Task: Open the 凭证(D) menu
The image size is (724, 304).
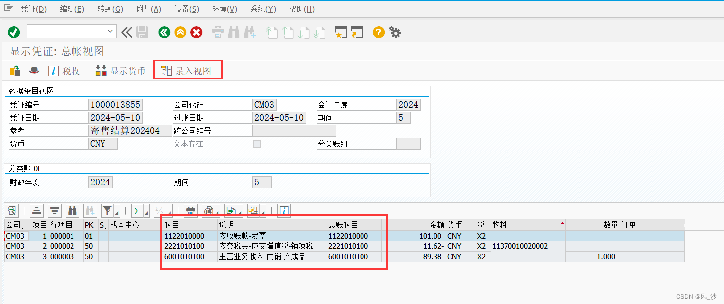Action: point(34,8)
